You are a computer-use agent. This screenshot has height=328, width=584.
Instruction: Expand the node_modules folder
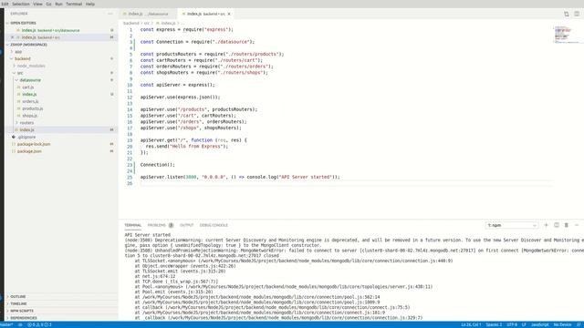[x=31, y=66]
